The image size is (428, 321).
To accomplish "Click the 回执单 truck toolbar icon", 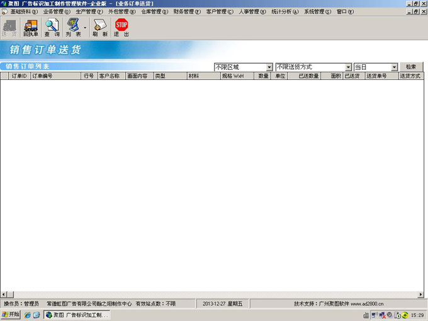I will point(30,27).
